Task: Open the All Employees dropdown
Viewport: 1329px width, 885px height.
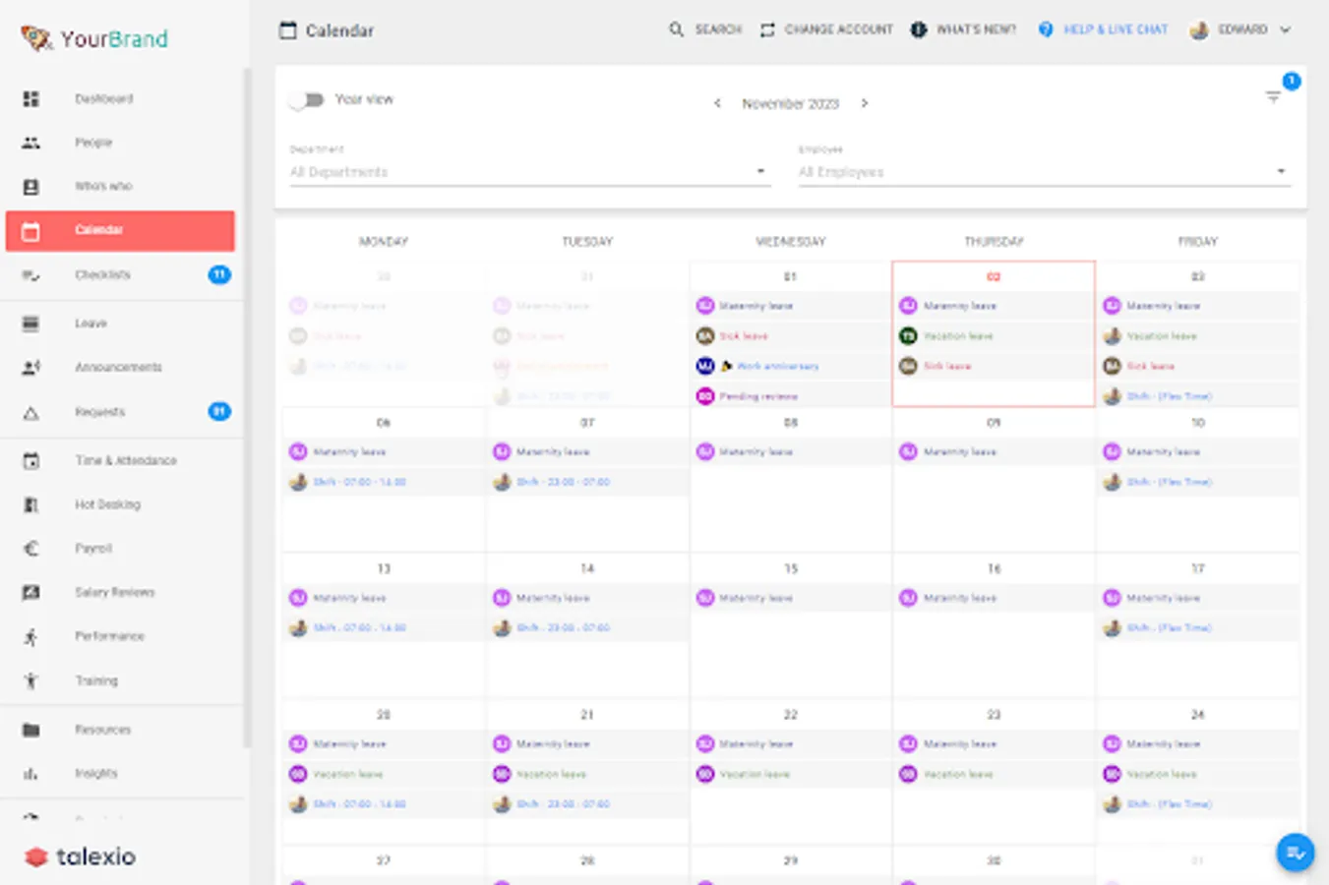Action: (x=1044, y=171)
